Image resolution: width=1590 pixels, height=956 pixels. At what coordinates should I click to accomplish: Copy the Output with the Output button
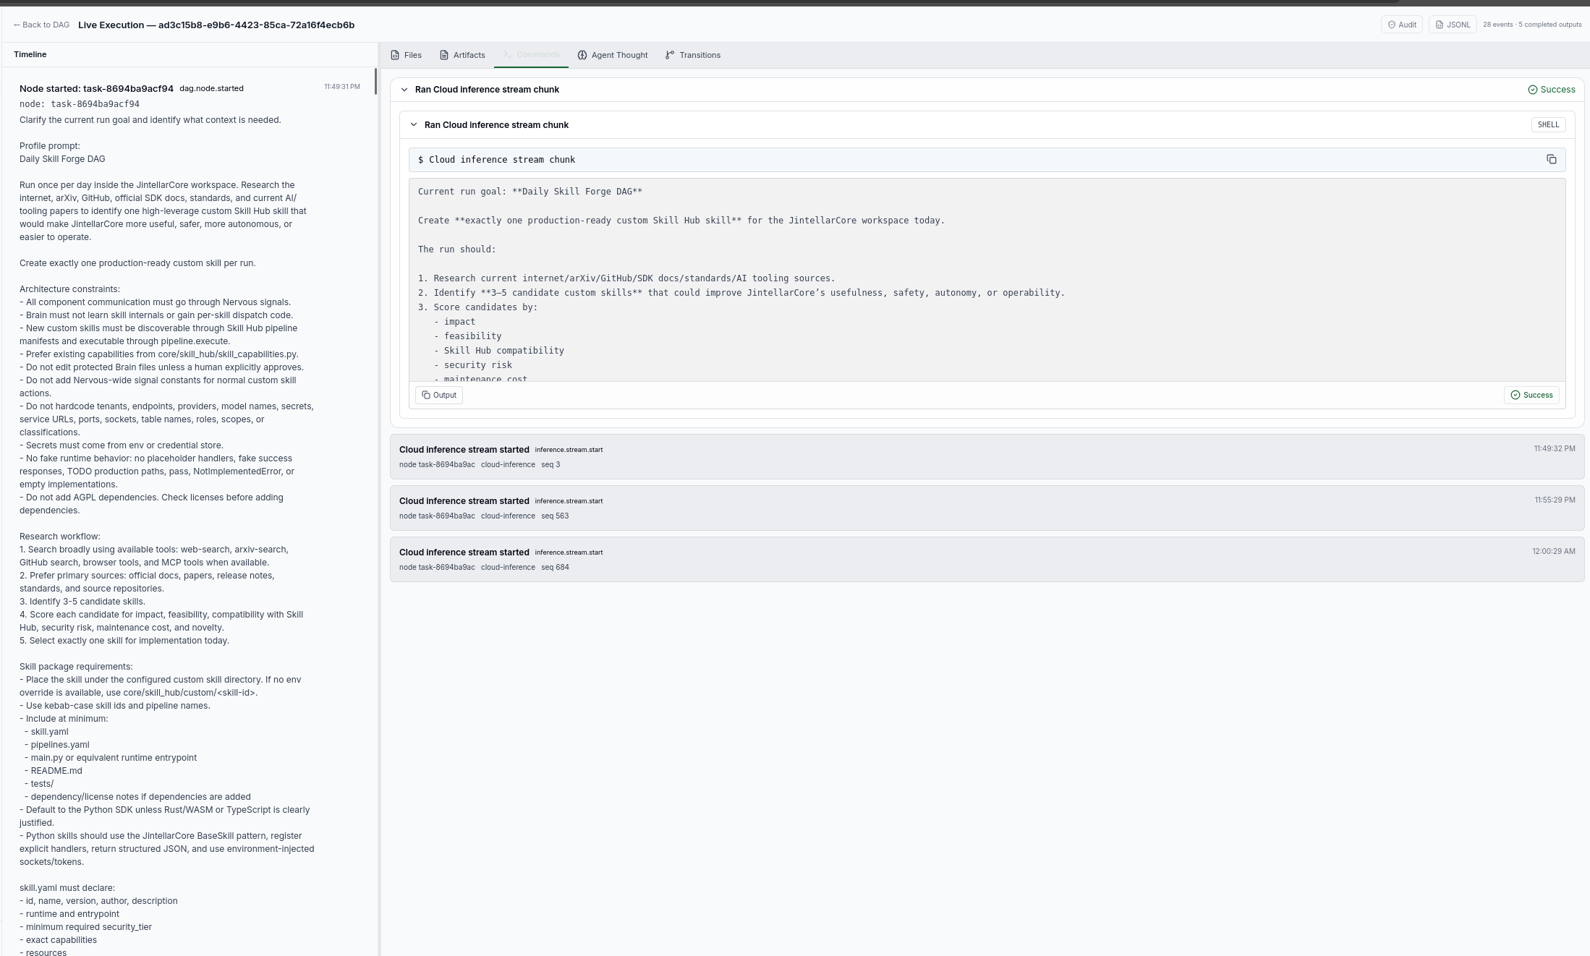439,395
